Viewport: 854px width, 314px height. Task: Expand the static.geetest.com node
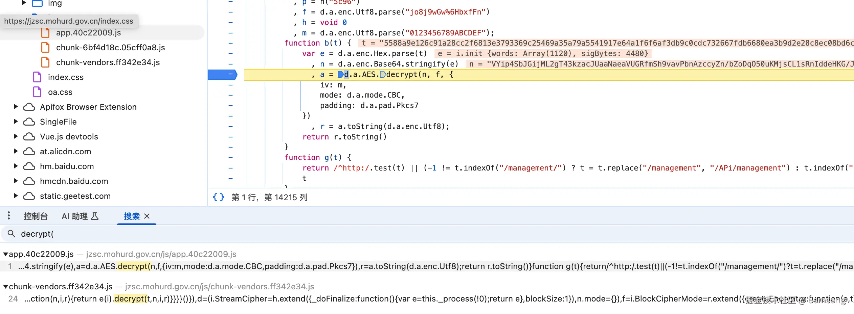tap(16, 196)
